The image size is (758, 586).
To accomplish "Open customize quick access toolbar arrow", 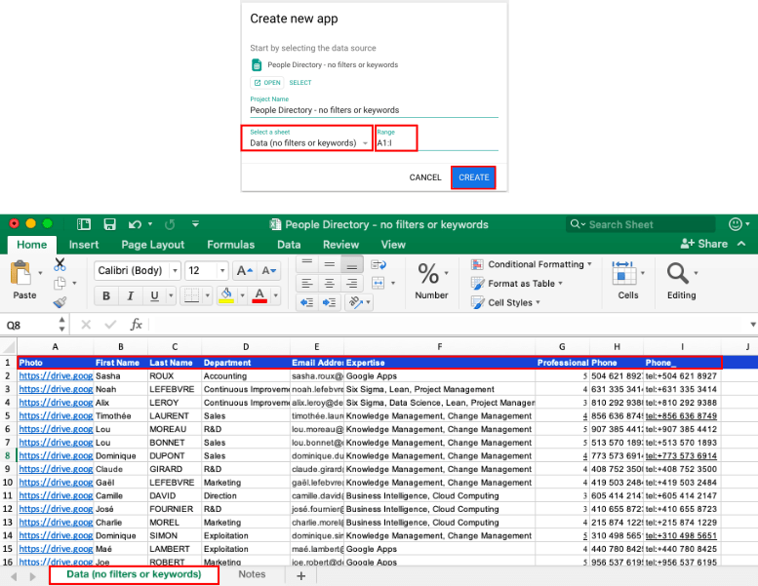I will pos(195,224).
